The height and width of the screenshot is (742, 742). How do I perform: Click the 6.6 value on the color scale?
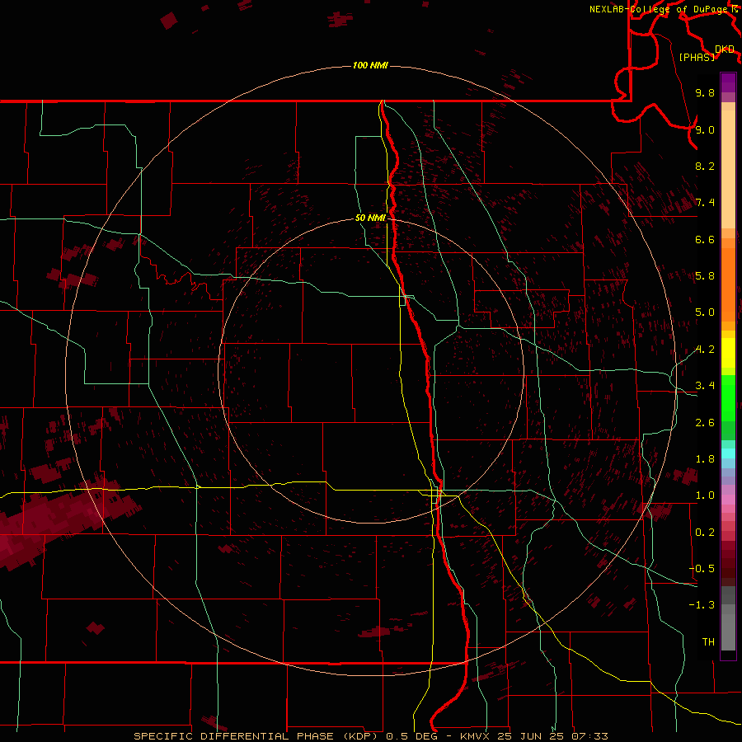coord(705,239)
